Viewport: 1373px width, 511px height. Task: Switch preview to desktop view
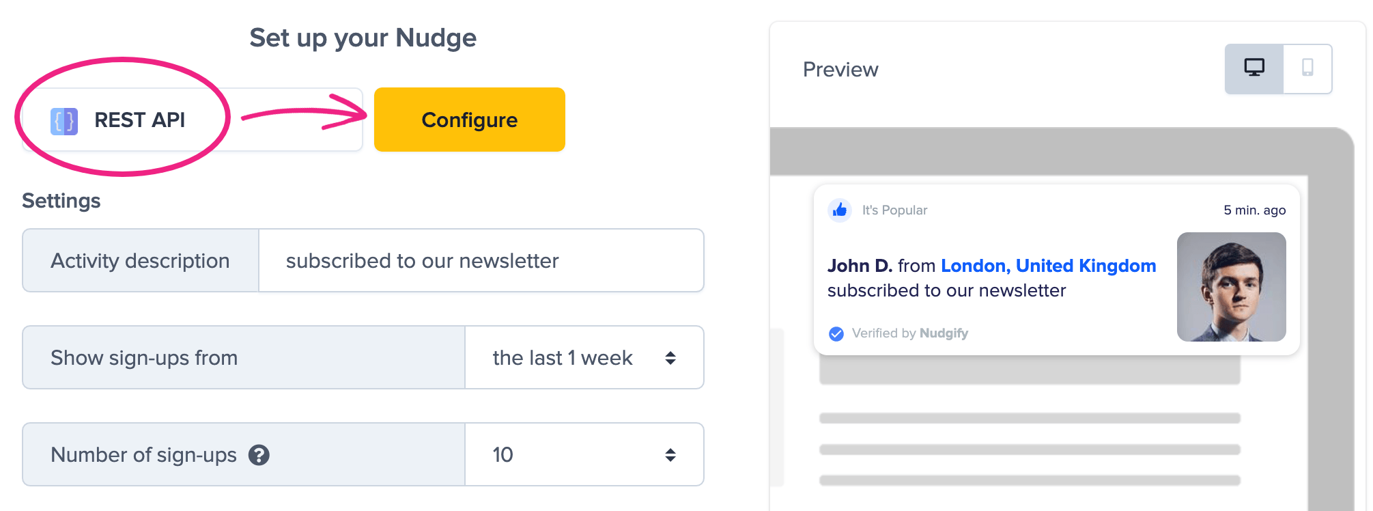pyautogui.click(x=1254, y=68)
